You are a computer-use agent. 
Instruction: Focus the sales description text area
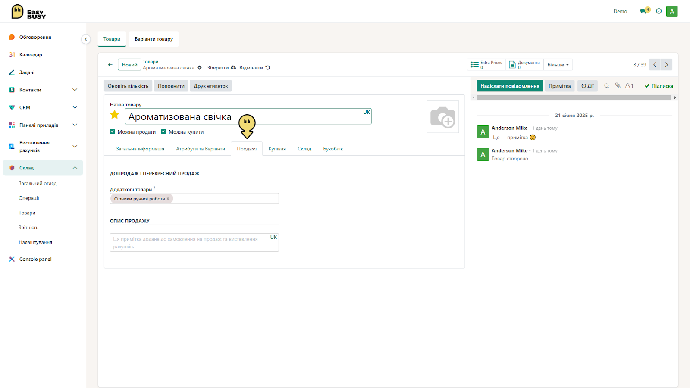click(x=194, y=243)
